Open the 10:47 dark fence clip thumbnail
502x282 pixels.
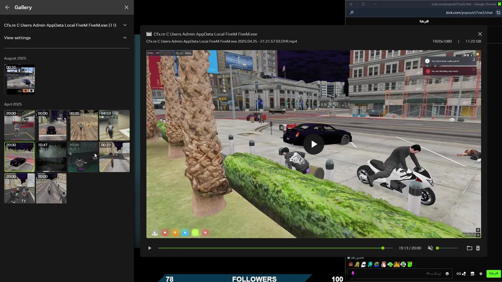tap(51, 157)
